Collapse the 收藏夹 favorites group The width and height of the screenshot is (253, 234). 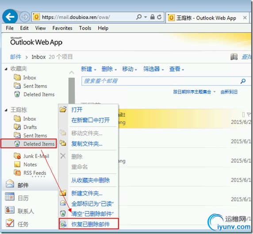[6, 69]
